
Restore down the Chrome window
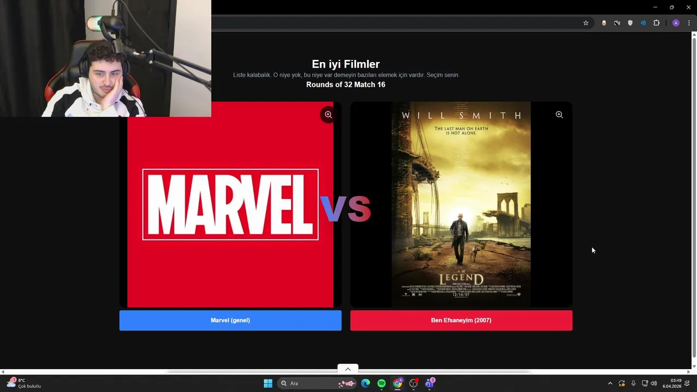(671, 7)
